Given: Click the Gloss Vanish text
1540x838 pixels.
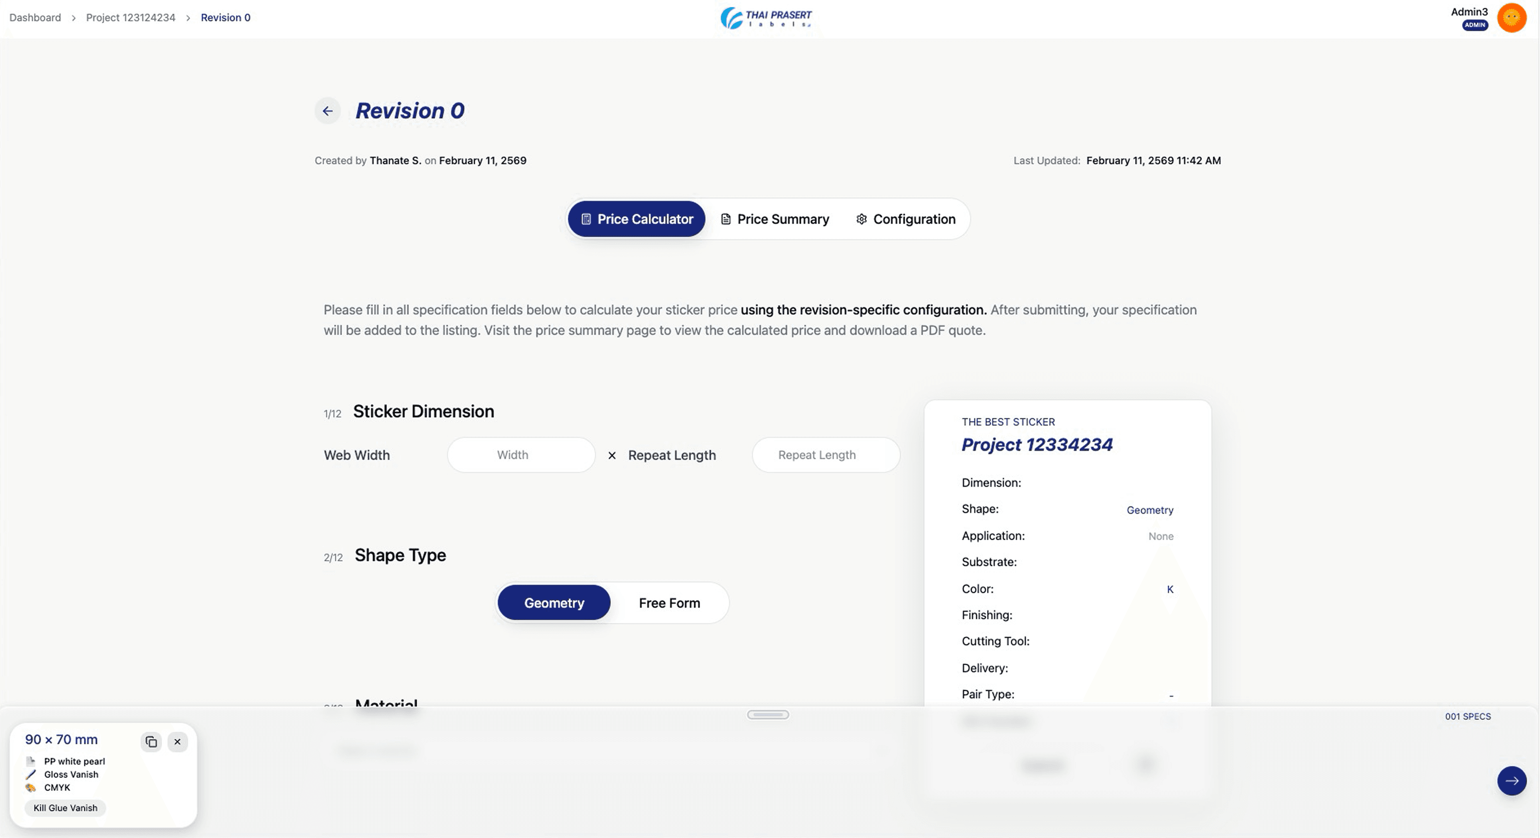Looking at the screenshot, I should pos(71,775).
